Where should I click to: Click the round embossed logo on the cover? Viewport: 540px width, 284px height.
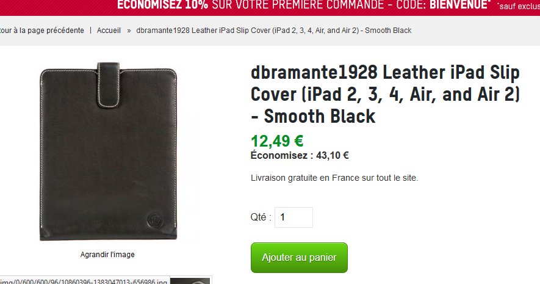click(156, 219)
